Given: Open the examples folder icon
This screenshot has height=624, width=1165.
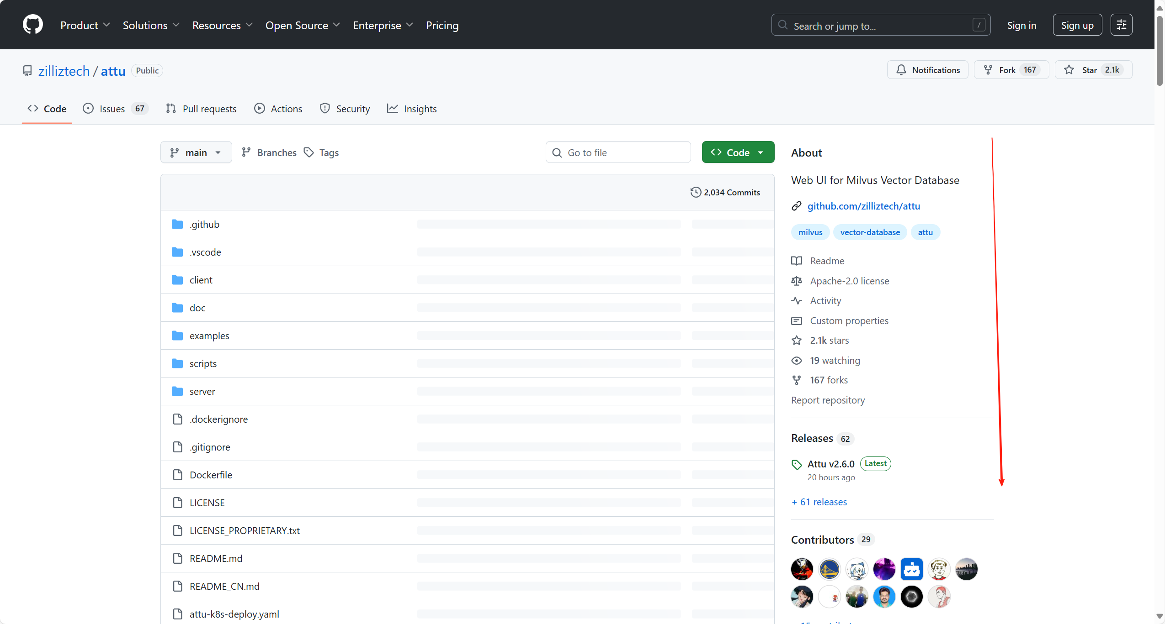Looking at the screenshot, I should (177, 336).
